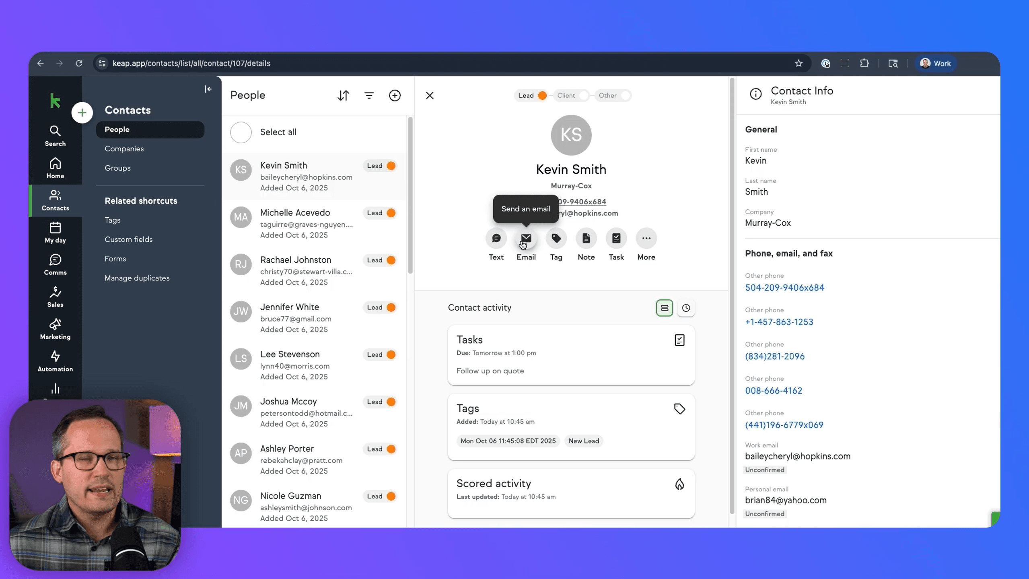This screenshot has height=579, width=1029.
Task: Select People under Contacts menu
Action: pos(117,130)
